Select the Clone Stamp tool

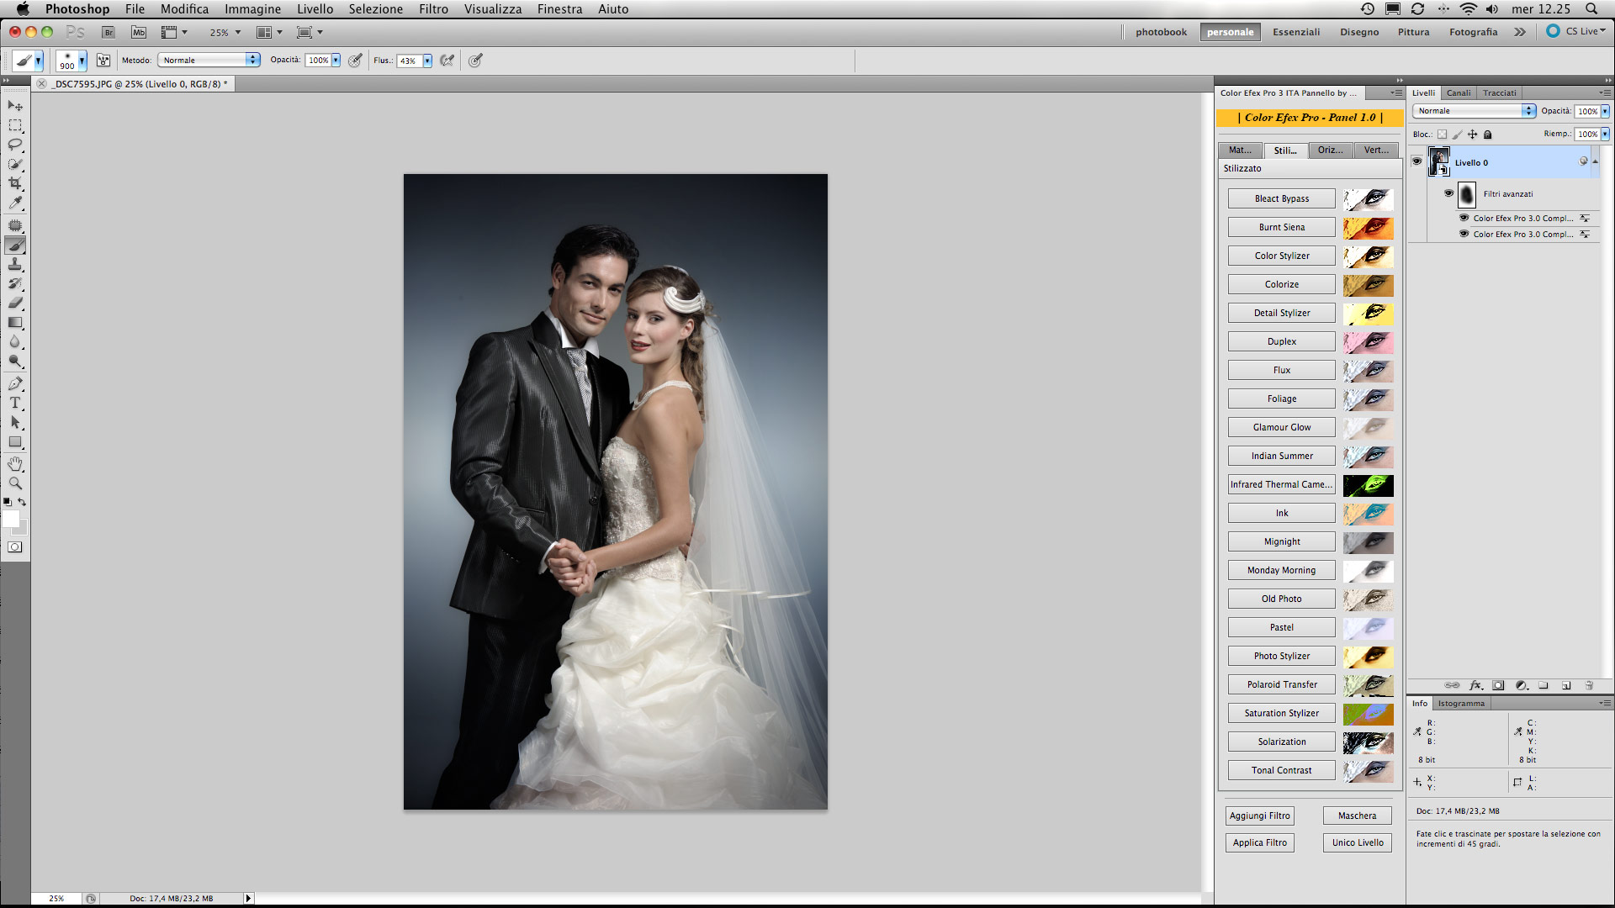click(15, 264)
